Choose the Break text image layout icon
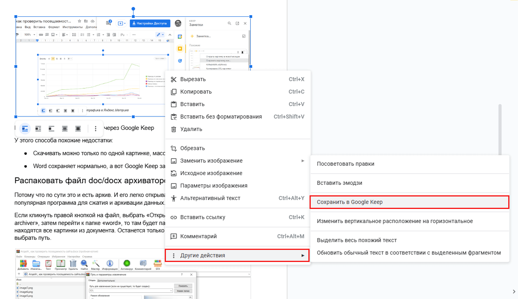 (52, 128)
